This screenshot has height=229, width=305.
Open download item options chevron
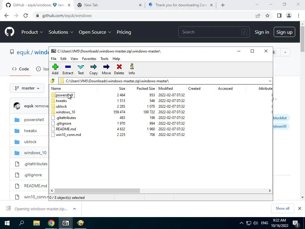point(74,209)
